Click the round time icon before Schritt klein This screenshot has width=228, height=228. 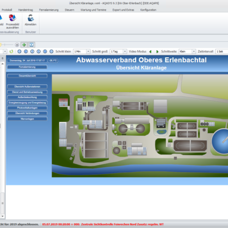click(x=51, y=51)
